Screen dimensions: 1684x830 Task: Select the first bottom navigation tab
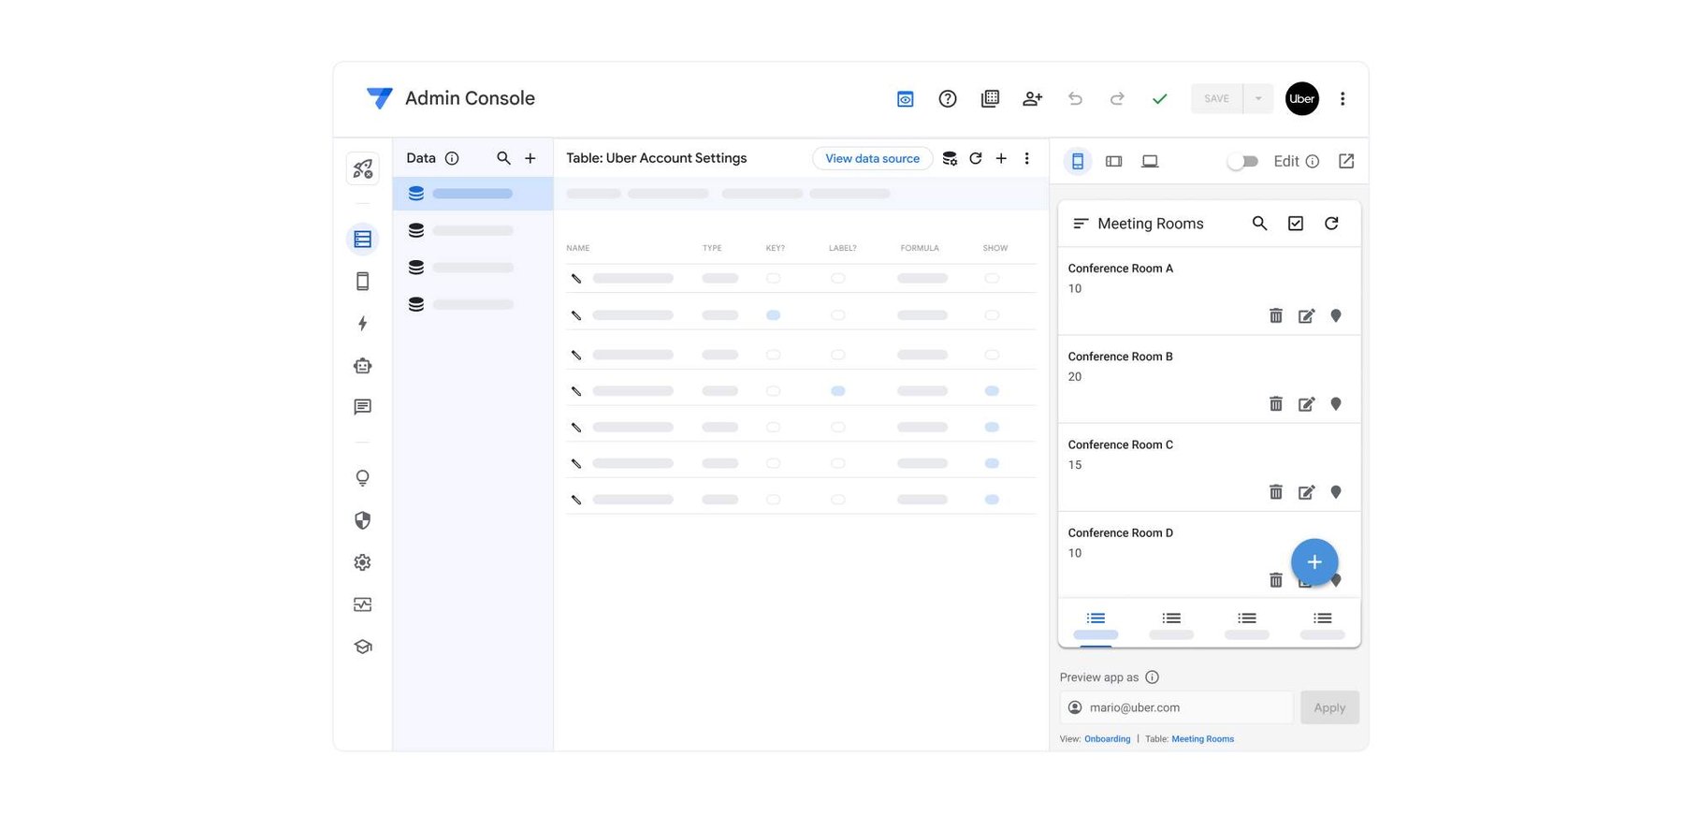coord(1096,624)
